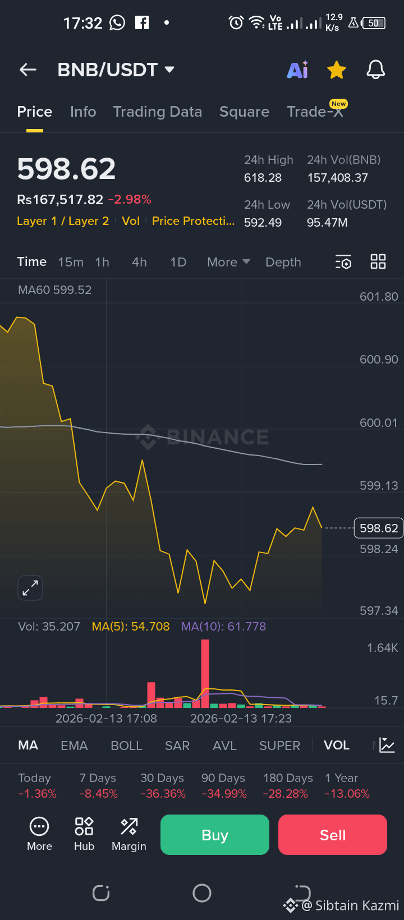Viewport: 404px width, 920px height.
Task: Tap the Android recent apps button
Action: [101, 893]
